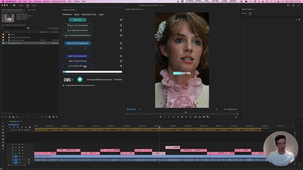Open timeline display settings wrench
Image resolution: width=303 pixels, height=170 pixels.
(26, 127)
